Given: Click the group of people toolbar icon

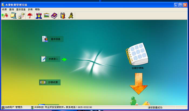Looking at the screenshot, I should click(63, 16).
